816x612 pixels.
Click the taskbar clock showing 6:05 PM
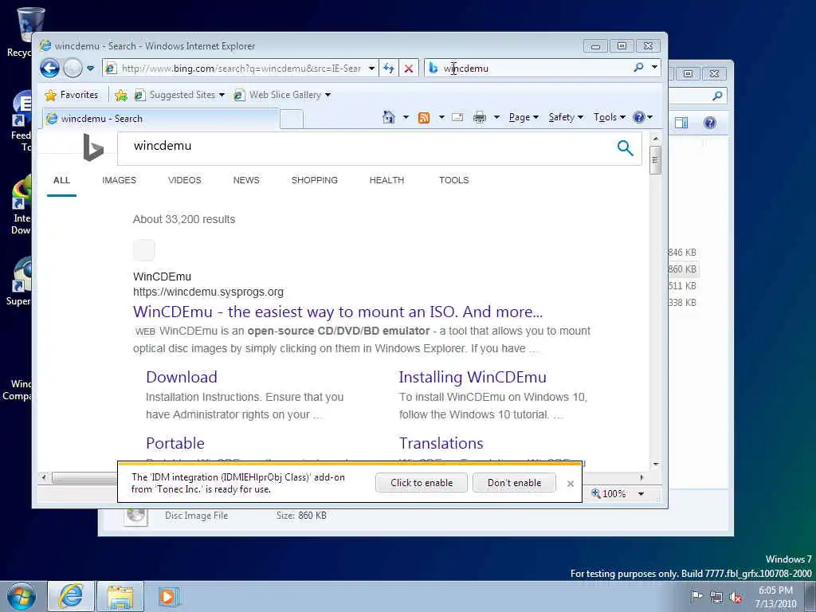click(x=775, y=597)
